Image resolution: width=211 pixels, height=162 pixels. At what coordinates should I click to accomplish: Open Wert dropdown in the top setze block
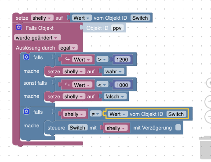[82, 18]
